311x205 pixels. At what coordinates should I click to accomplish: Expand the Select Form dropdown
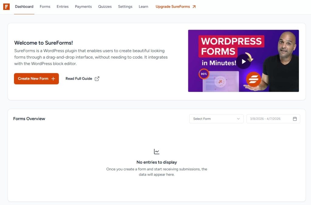pos(216,119)
